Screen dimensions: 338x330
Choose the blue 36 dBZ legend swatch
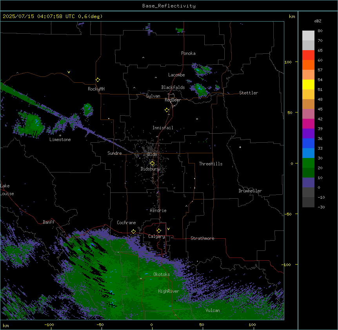coord(308,143)
